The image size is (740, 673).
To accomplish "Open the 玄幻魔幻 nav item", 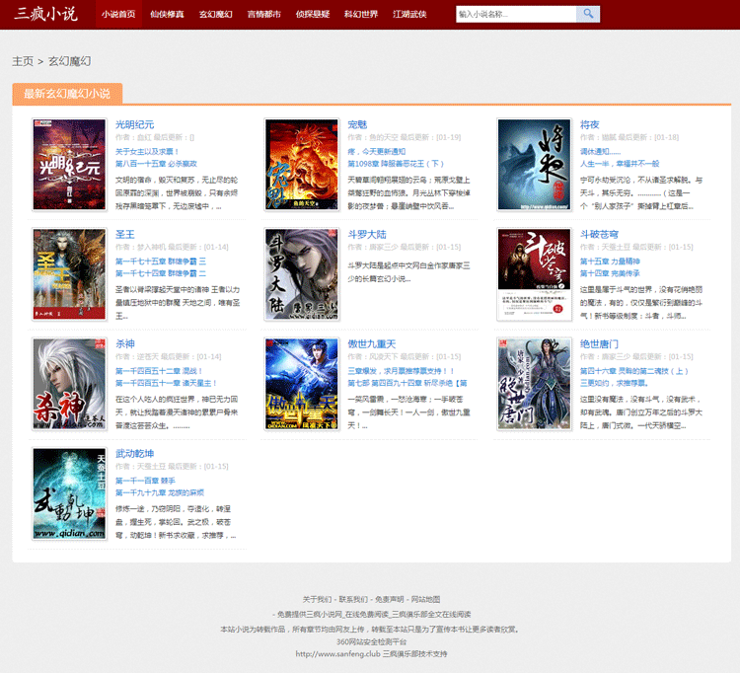I will click(216, 14).
